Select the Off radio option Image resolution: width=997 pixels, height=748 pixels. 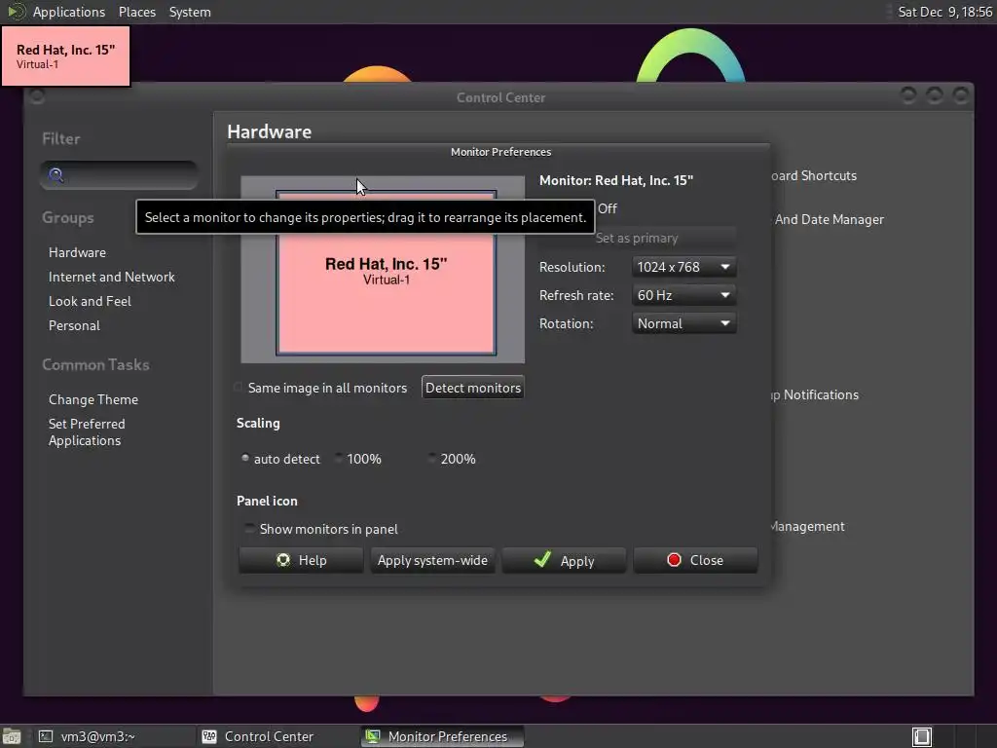click(x=607, y=208)
